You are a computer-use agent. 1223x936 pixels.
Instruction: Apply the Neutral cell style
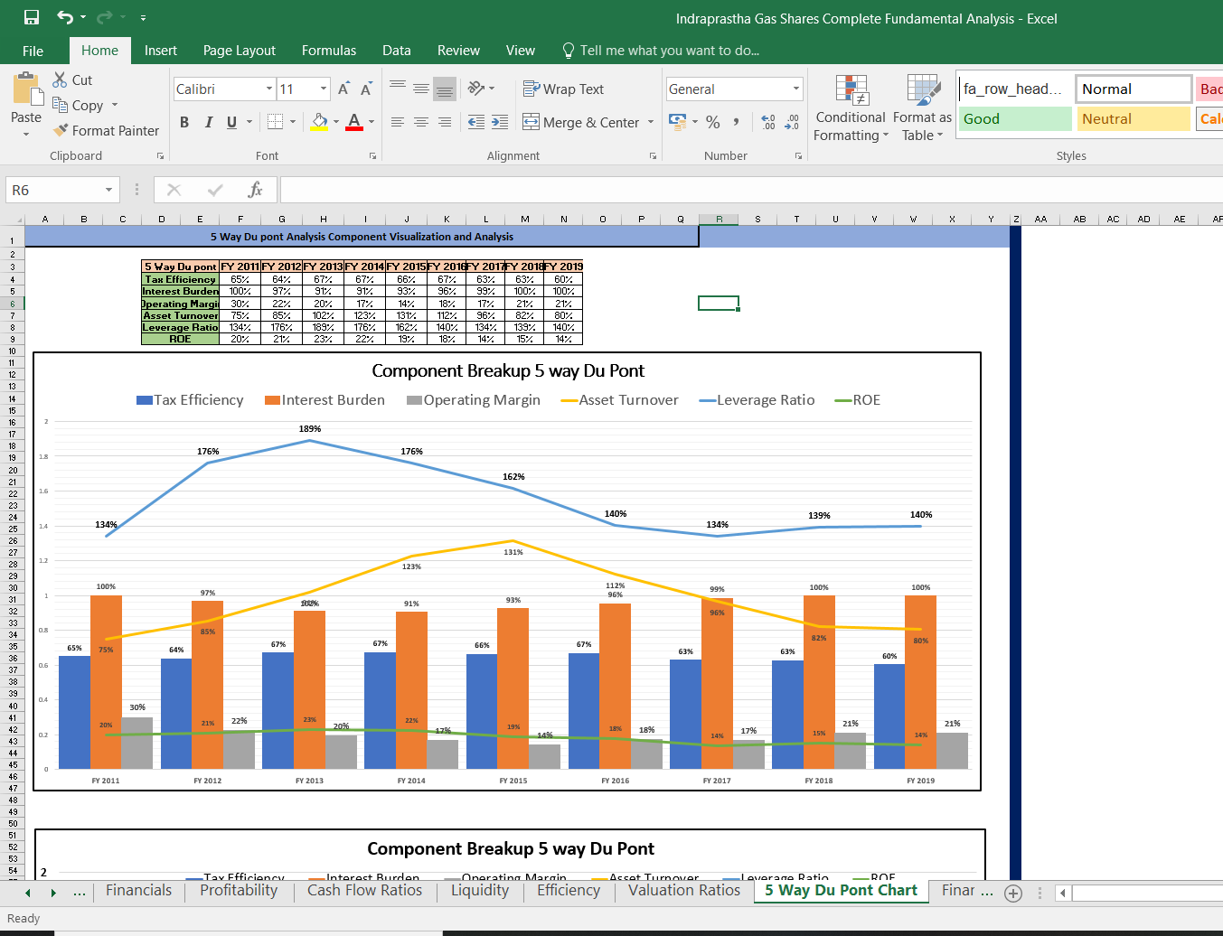[x=1134, y=119]
